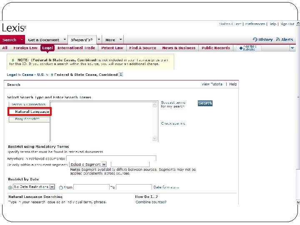Image resolution: width=300 pixels, height=225 pixels.
Task: Click the Switch Client link
Action: click(230, 24)
